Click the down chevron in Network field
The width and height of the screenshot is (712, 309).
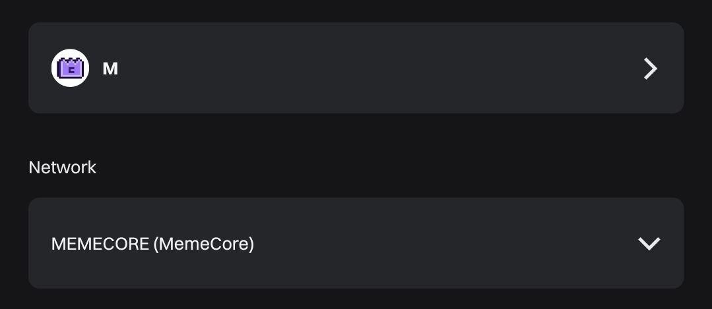coord(649,244)
